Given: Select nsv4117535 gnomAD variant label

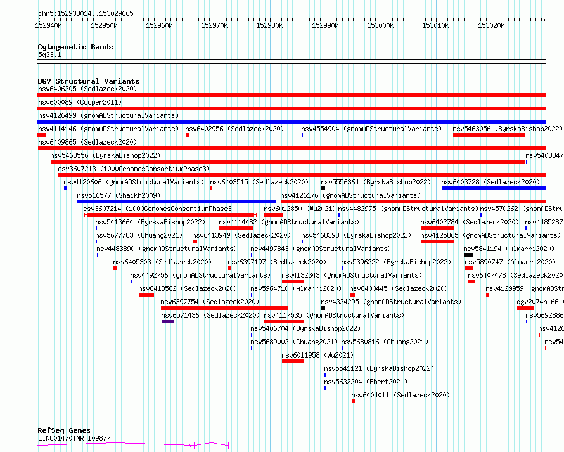Looking at the screenshot, I should (334, 315).
